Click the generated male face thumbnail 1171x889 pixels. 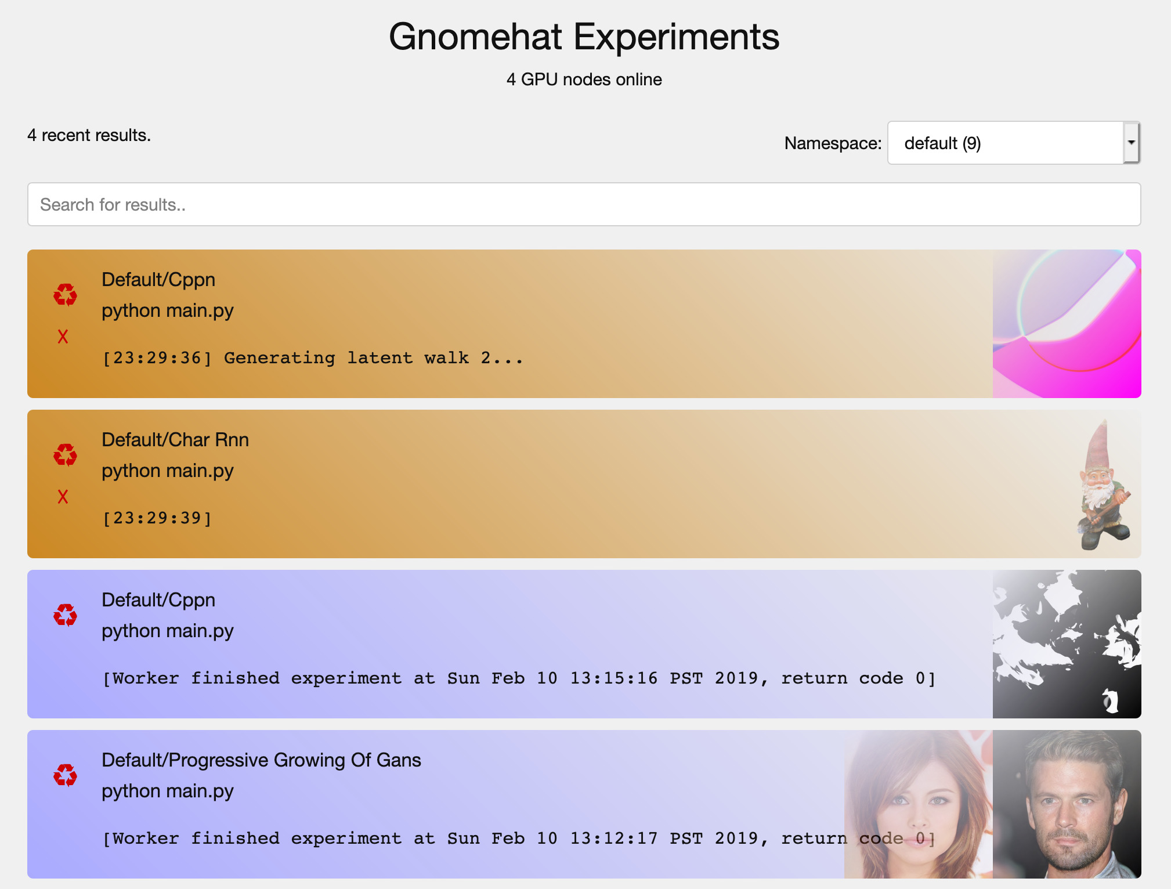coord(1067,804)
